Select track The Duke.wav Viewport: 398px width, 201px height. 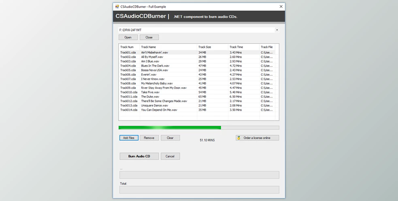(x=150, y=97)
